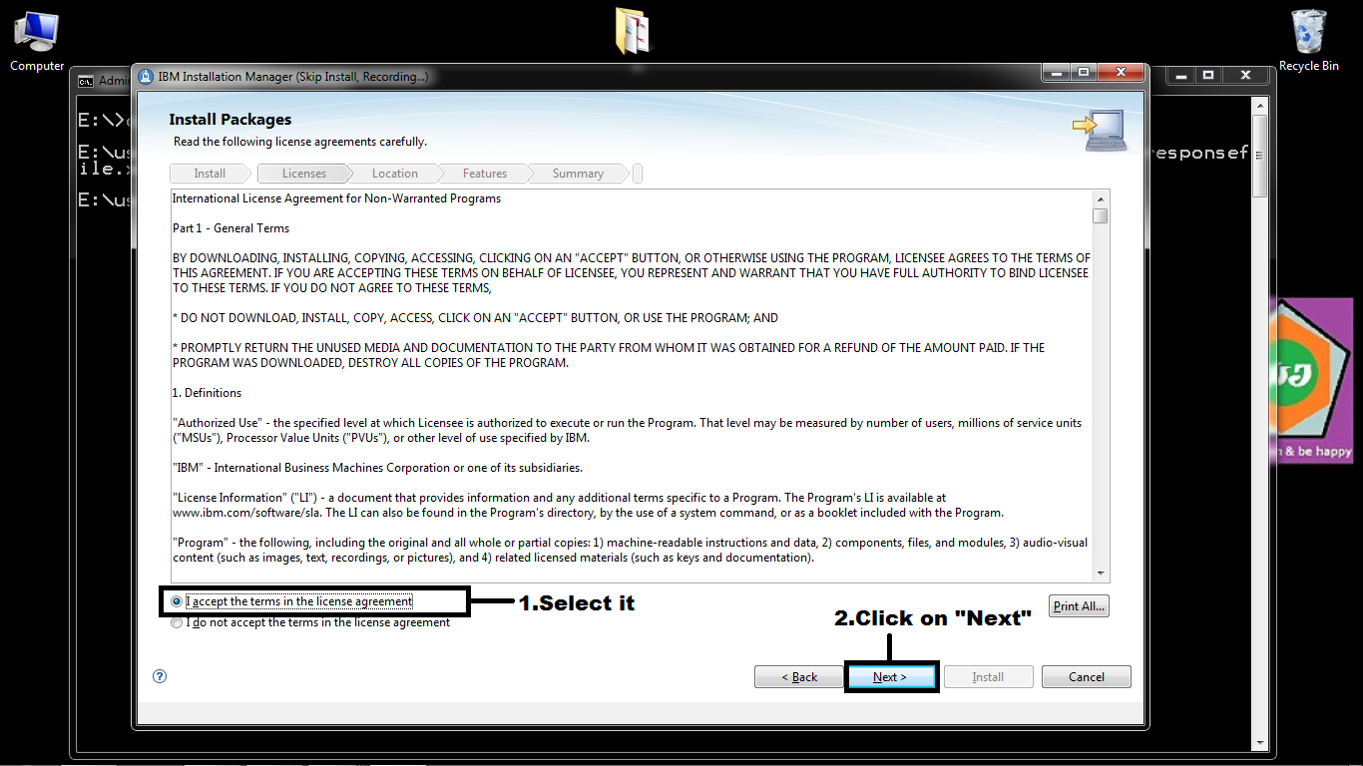Open the yellow folder icon on the desktop
The image size is (1363, 766).
click(633, 28)
